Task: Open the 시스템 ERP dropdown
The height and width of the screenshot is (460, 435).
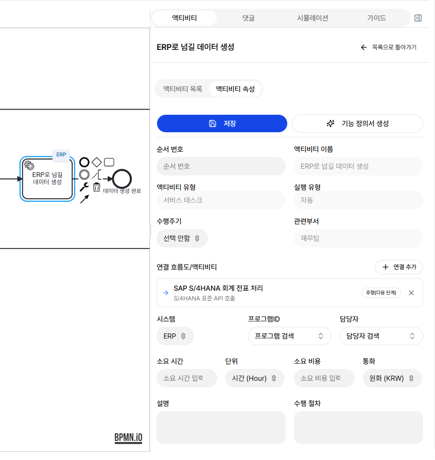Action: [175, 336]
